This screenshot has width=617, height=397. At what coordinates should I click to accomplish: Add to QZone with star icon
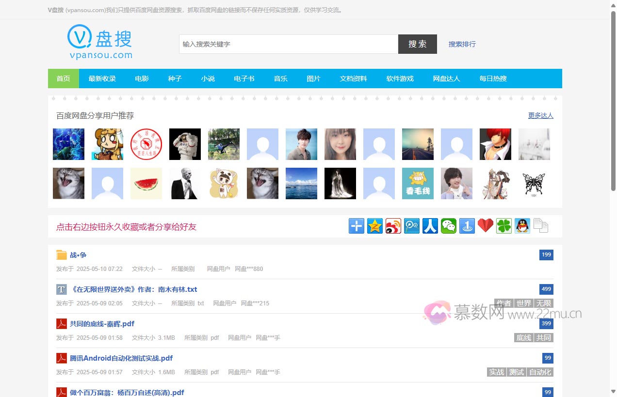click(x=375, y=226)
